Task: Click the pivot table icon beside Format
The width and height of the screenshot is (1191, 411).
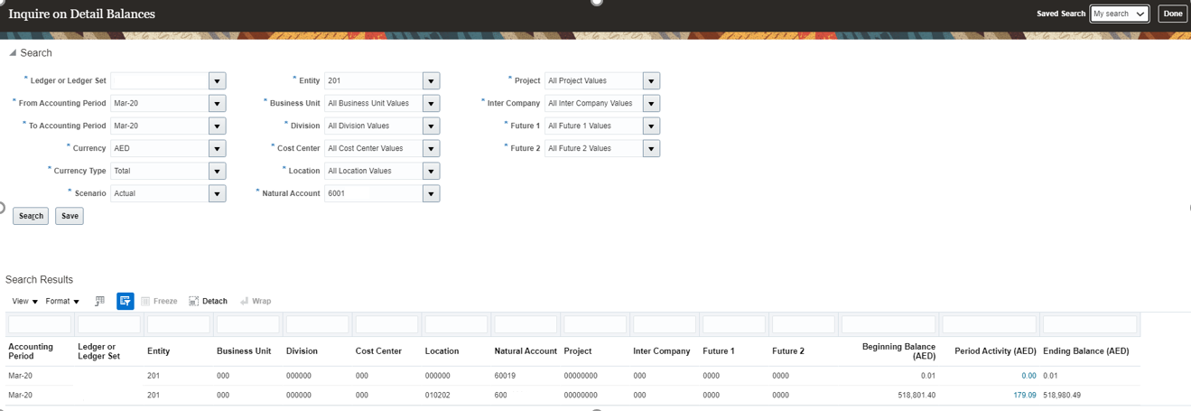Action: (99, 301)
